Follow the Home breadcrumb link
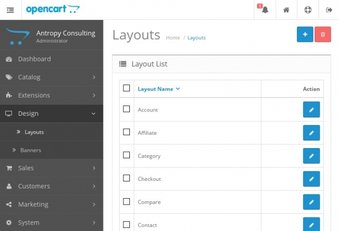This screenshot has height=231, width=339. (173, 38)
